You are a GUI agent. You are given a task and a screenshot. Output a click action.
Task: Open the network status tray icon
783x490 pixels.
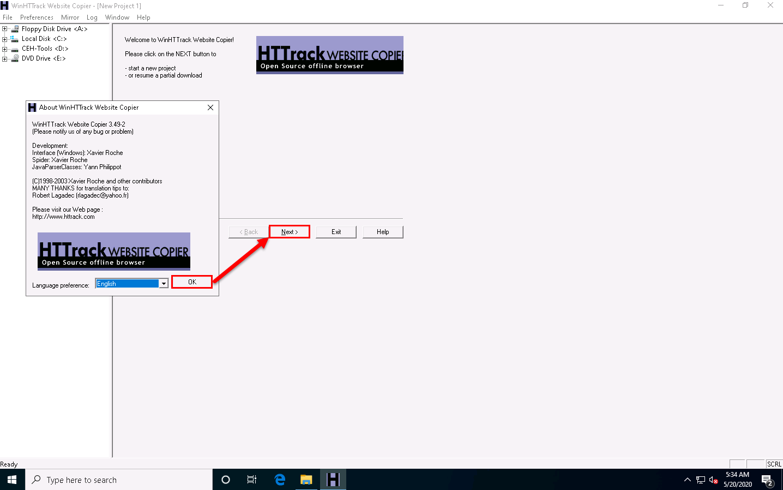coord(701,480)
